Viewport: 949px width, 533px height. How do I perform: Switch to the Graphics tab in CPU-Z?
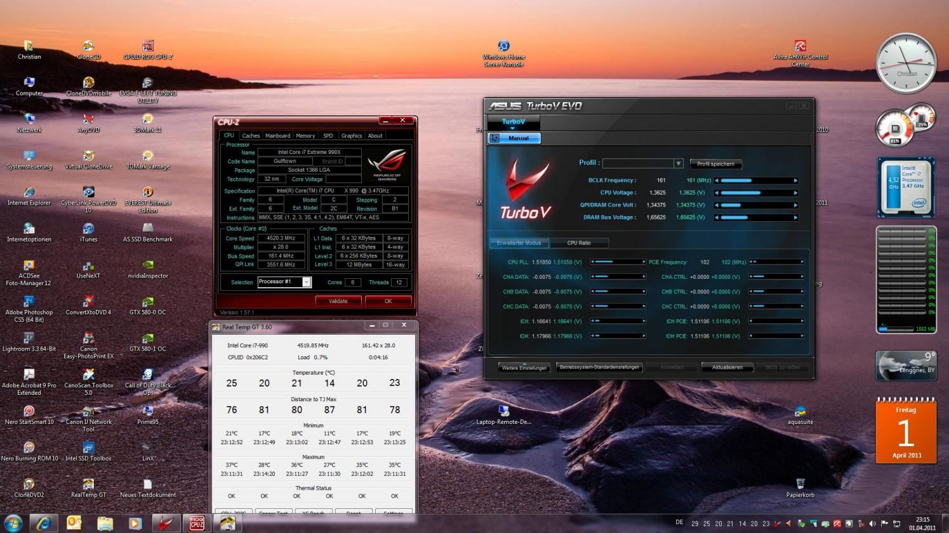point(351,136)
